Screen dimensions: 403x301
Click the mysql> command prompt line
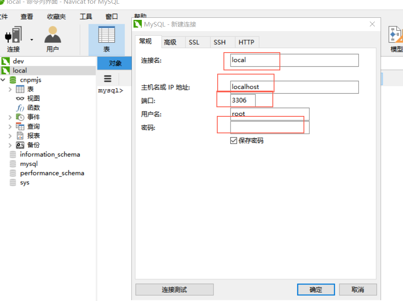(x=111, y=91)
